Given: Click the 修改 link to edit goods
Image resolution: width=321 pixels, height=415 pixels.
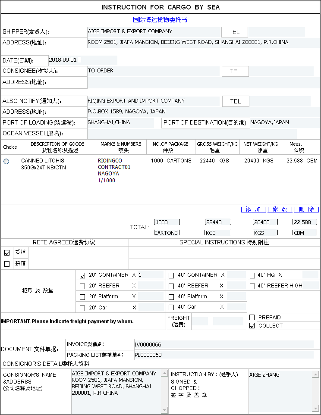Looking at the screenshot, I should click(280, 209).
